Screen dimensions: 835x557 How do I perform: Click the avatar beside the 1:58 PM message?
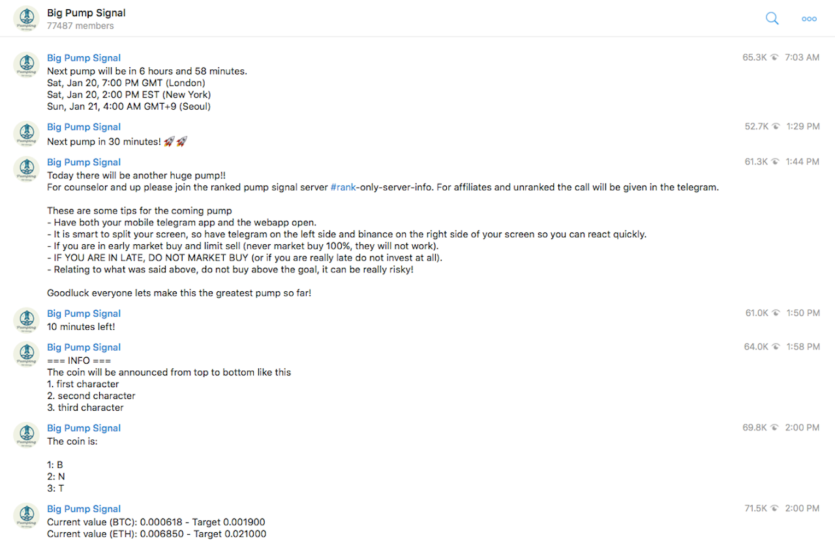[26, 355]
